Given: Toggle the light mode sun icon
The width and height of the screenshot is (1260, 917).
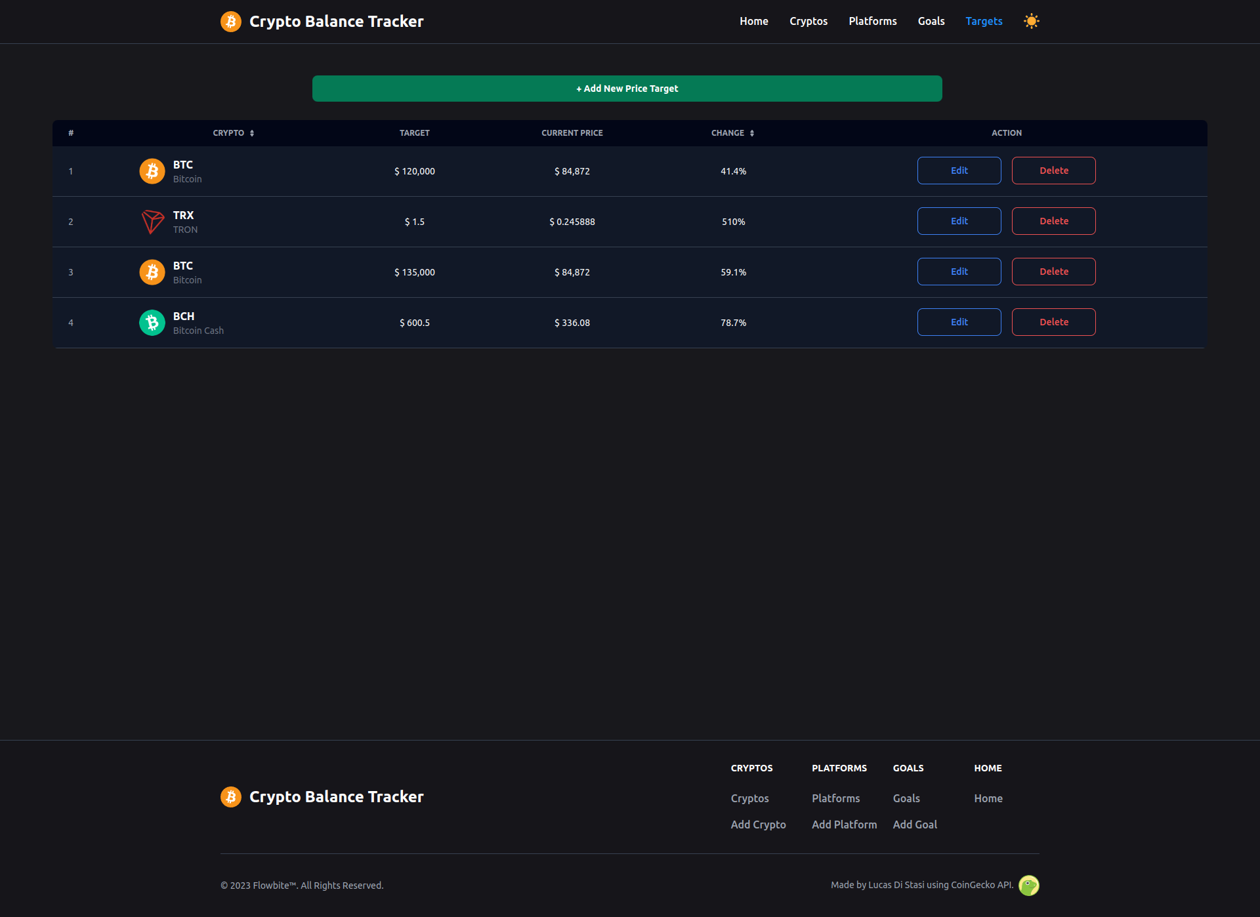Looking at the screenshot, I should pos(1032,21).
